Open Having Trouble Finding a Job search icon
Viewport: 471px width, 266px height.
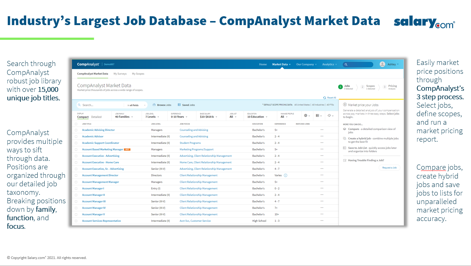click(344, 160)
